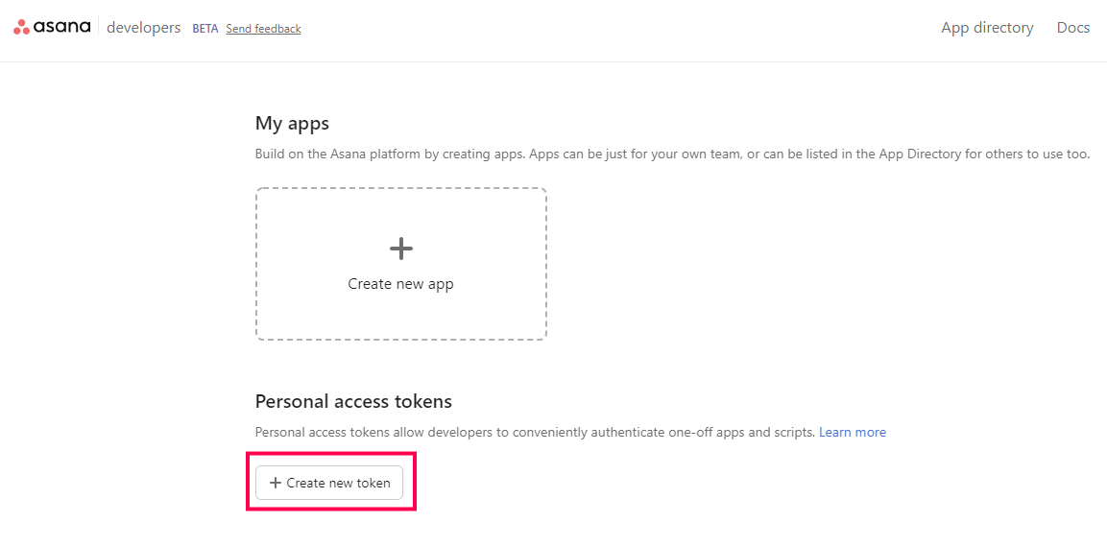This screenshot has width=1107, height=546.
Task: Click the top dashed edge of new app card
Action: [x=401, y=188]
